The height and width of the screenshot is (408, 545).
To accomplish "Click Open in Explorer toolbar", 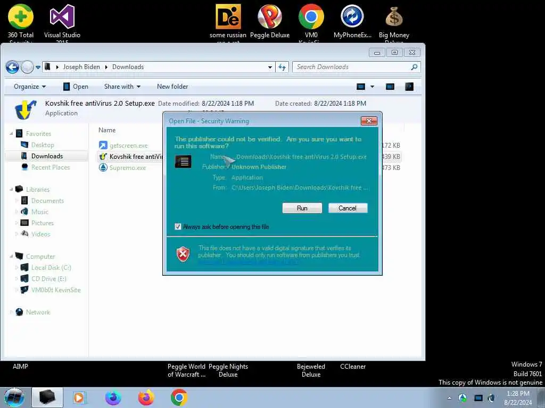I will [x=76, y=87].
